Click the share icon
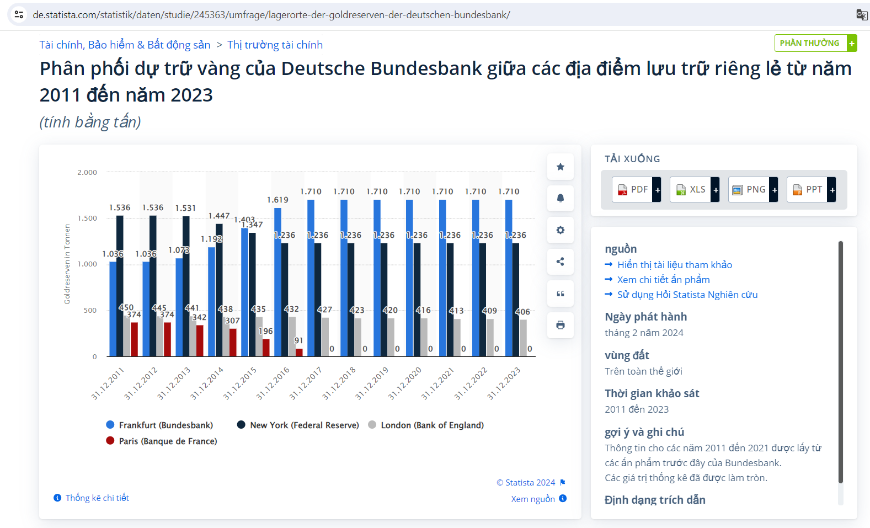870x528 pixels. 560,262
